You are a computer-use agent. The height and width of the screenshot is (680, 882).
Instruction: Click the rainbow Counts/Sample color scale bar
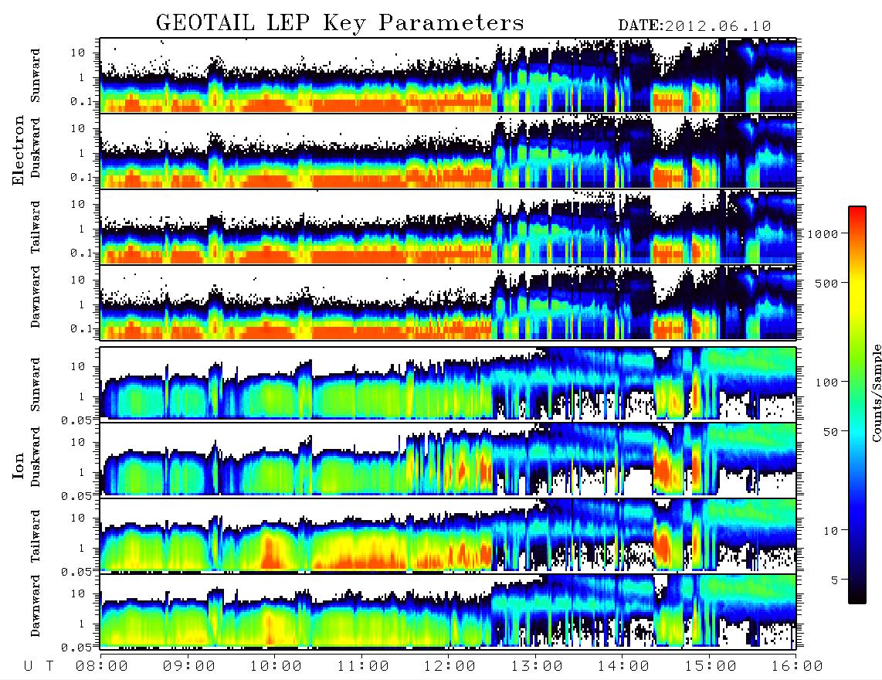tap(857, 405)
